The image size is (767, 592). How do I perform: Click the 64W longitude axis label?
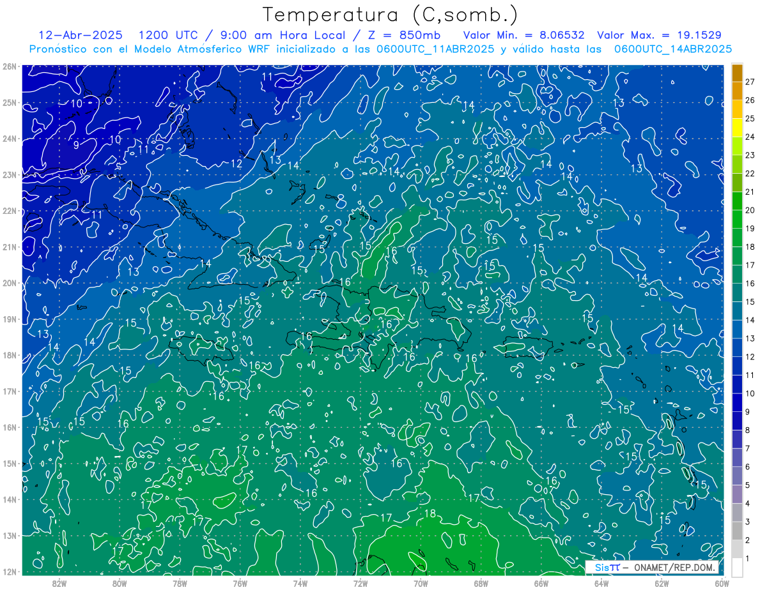[x=601, y=583]
